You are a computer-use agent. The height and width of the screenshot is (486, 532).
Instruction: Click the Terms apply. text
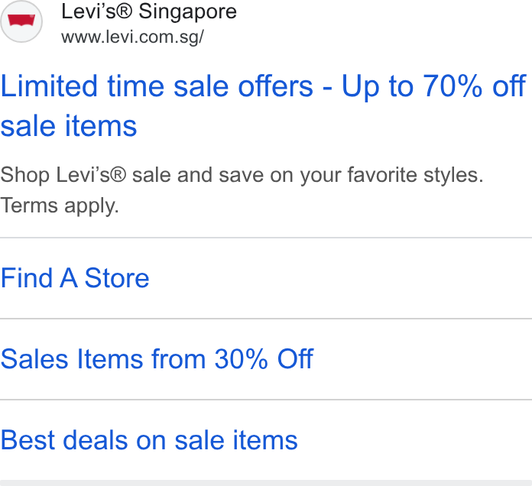coord(60,206)
